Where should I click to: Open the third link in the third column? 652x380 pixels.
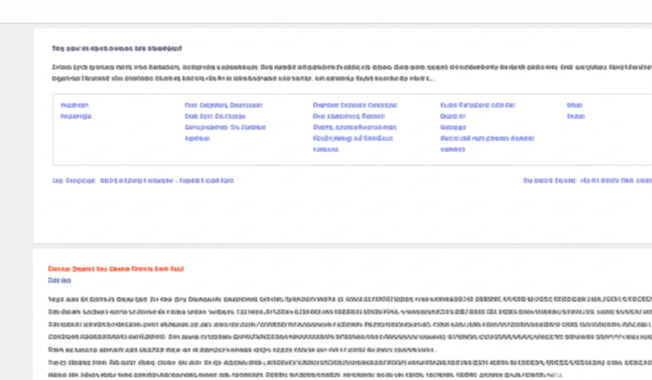(355, 127)
